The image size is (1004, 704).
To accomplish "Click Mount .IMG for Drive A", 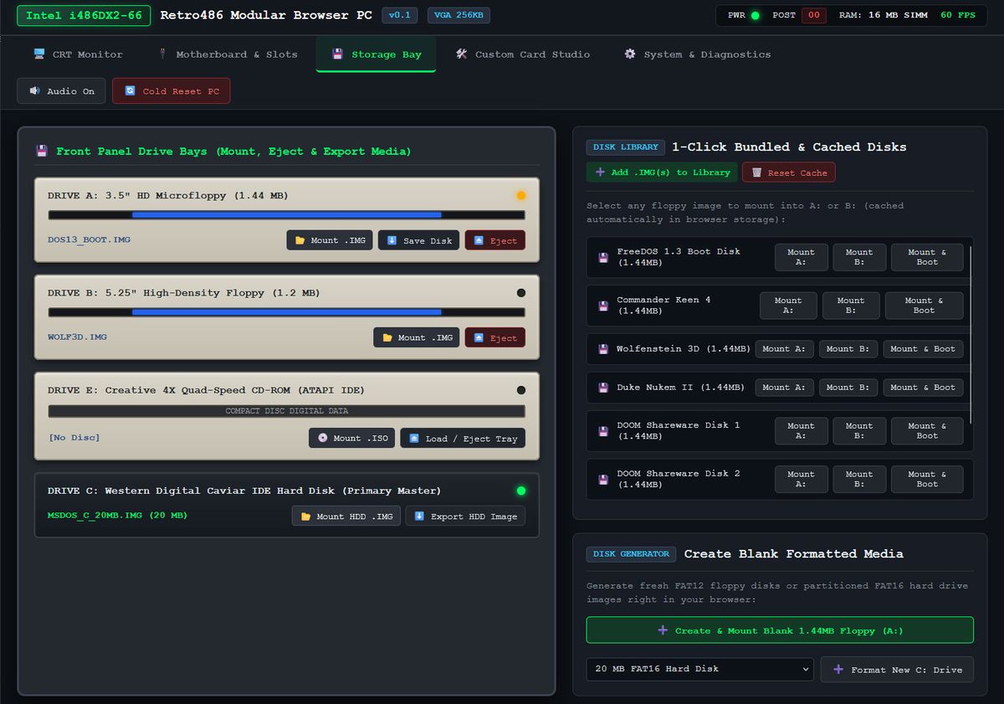I will (x=330, y=240).
